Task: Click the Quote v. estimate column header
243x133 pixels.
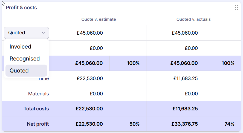Action: 99,19
